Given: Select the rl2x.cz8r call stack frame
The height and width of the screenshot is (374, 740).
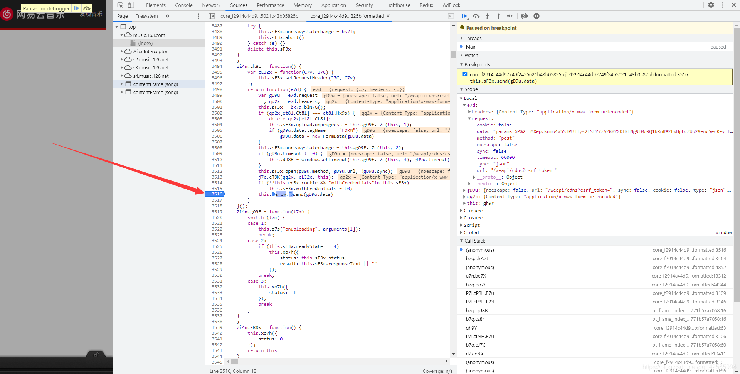Looking at the screenshot, I should click(595, 354).
